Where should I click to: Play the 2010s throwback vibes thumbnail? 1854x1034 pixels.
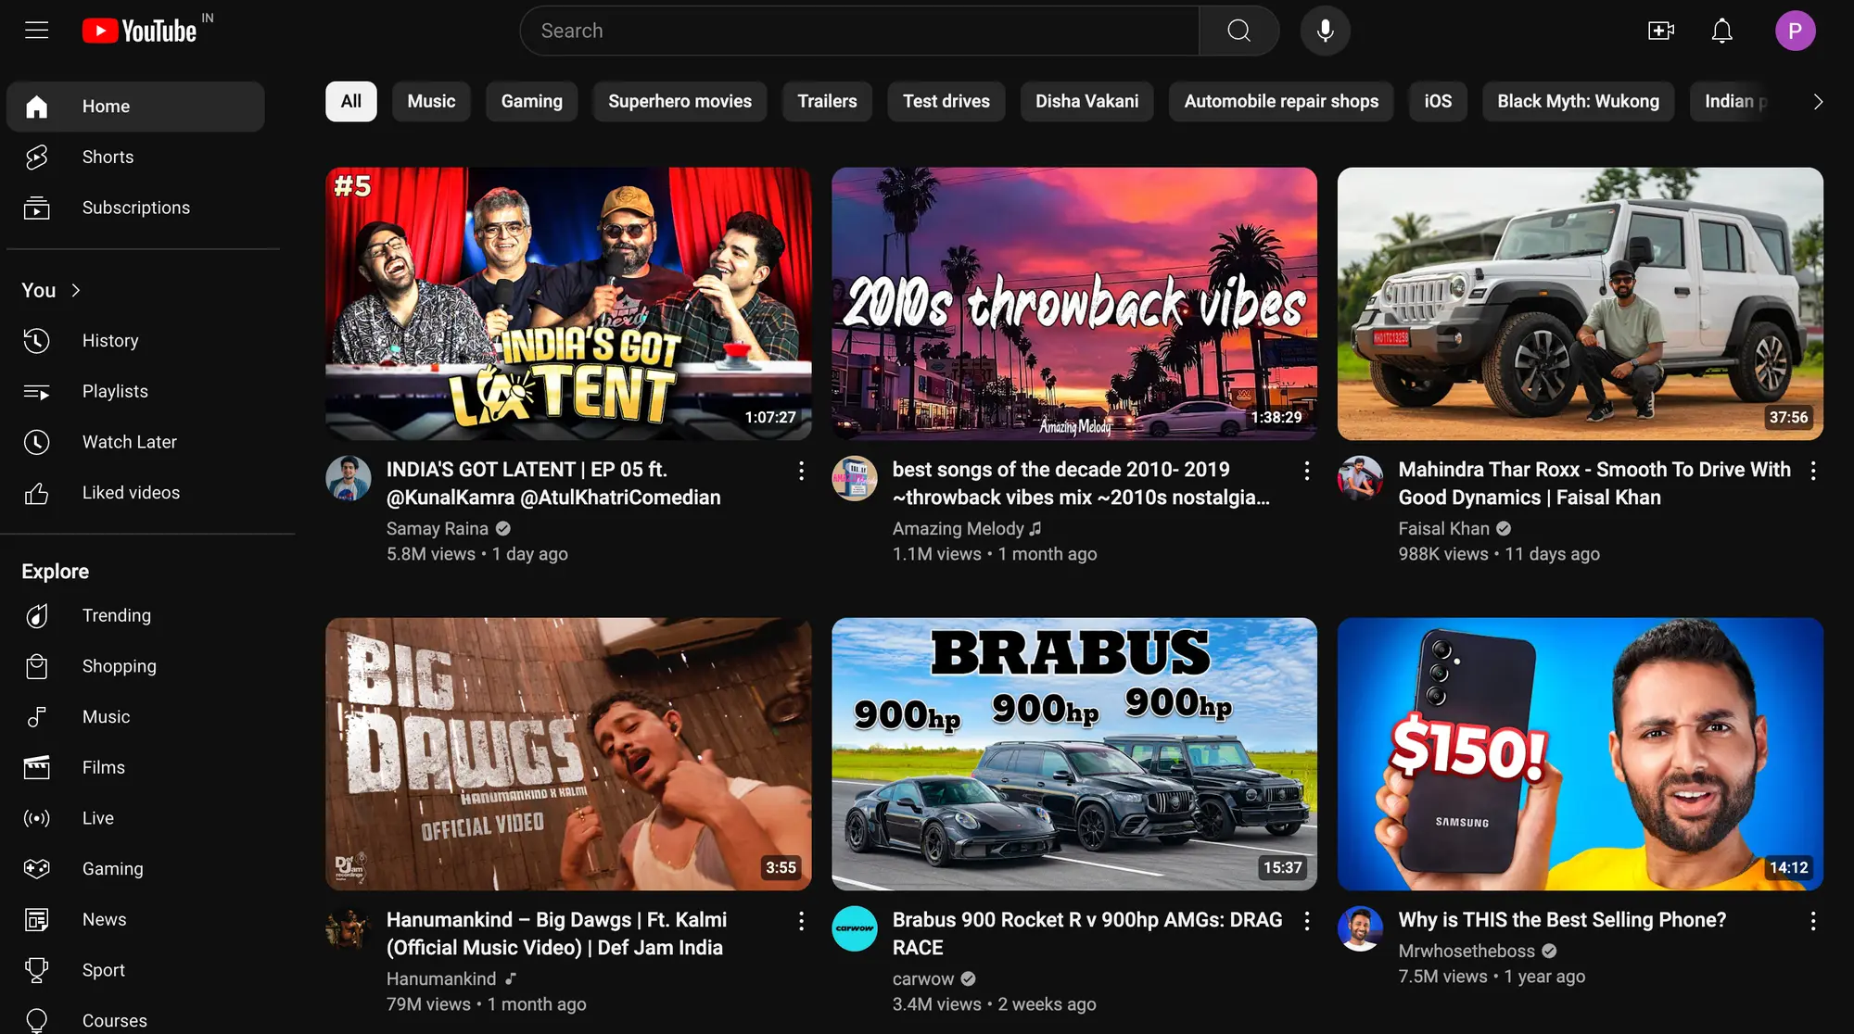tap(1074, 304)
